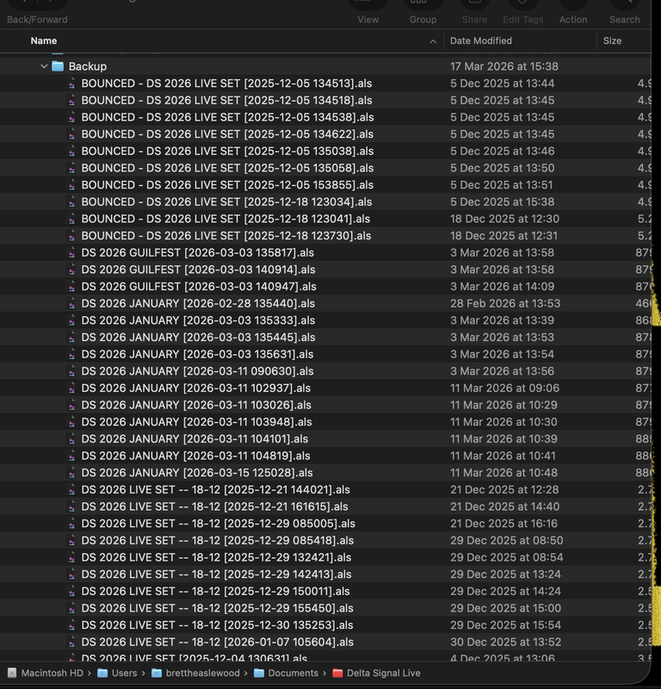
Task: Select DS 2026 LIVE SET -- 18-12 [2025-12-21 161615].als
Action: (x=214, y=506)
